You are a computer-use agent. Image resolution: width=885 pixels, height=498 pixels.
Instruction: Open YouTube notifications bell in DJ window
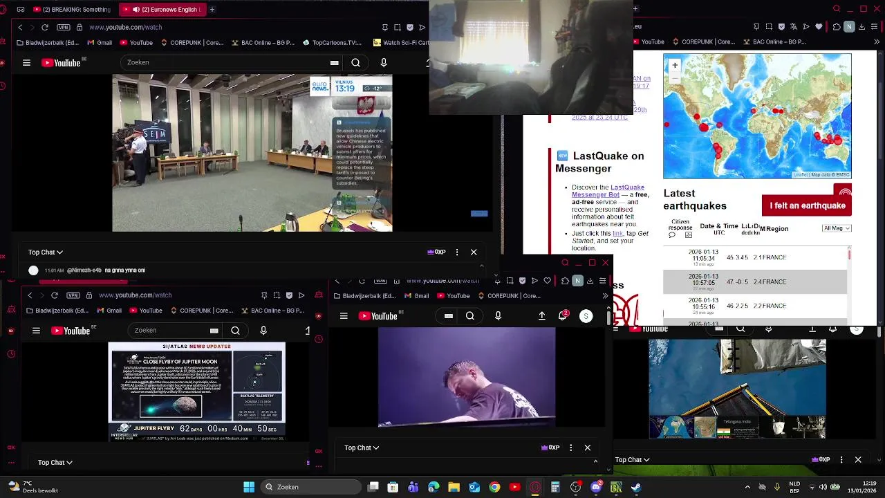[x=563, y=316]
